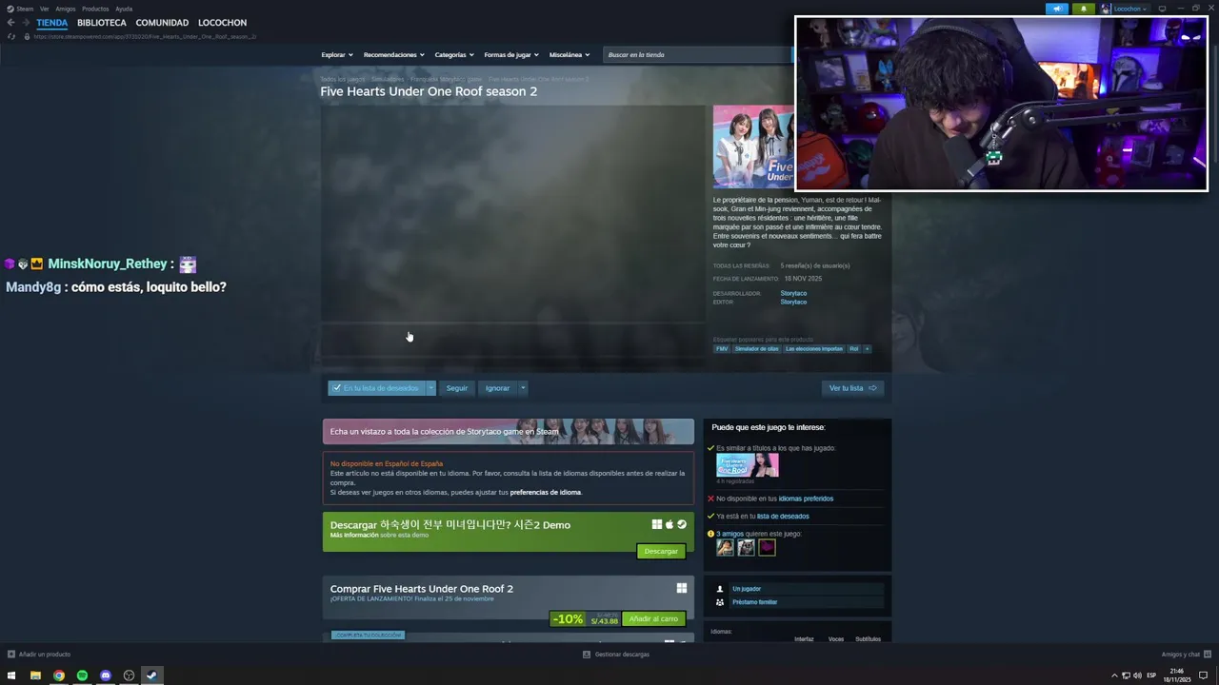Go forward with the Steam forward arrow
The image size is (1219, 685).
[25, 23]
